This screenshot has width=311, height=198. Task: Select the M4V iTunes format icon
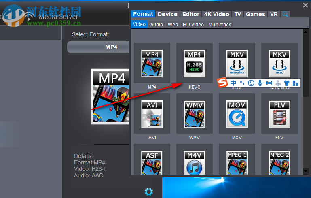pos(195,163)
